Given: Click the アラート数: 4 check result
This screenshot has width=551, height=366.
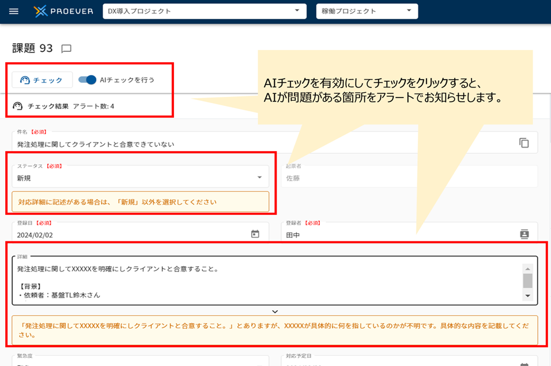Looking at the screenshot, I should [93, 106].
